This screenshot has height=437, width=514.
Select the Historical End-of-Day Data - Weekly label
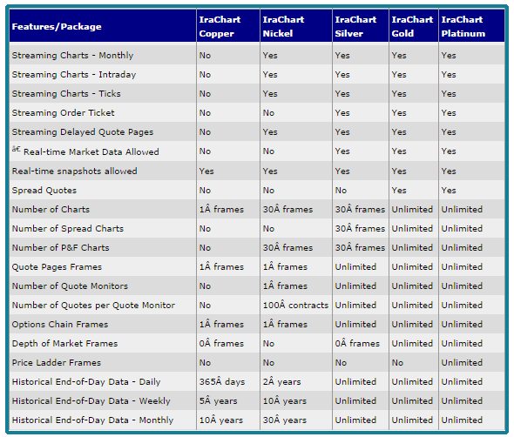click(x=91, y=401)
